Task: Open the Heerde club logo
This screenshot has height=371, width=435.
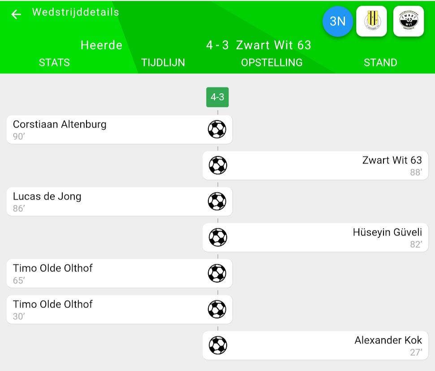Action: tap(371, 21)
